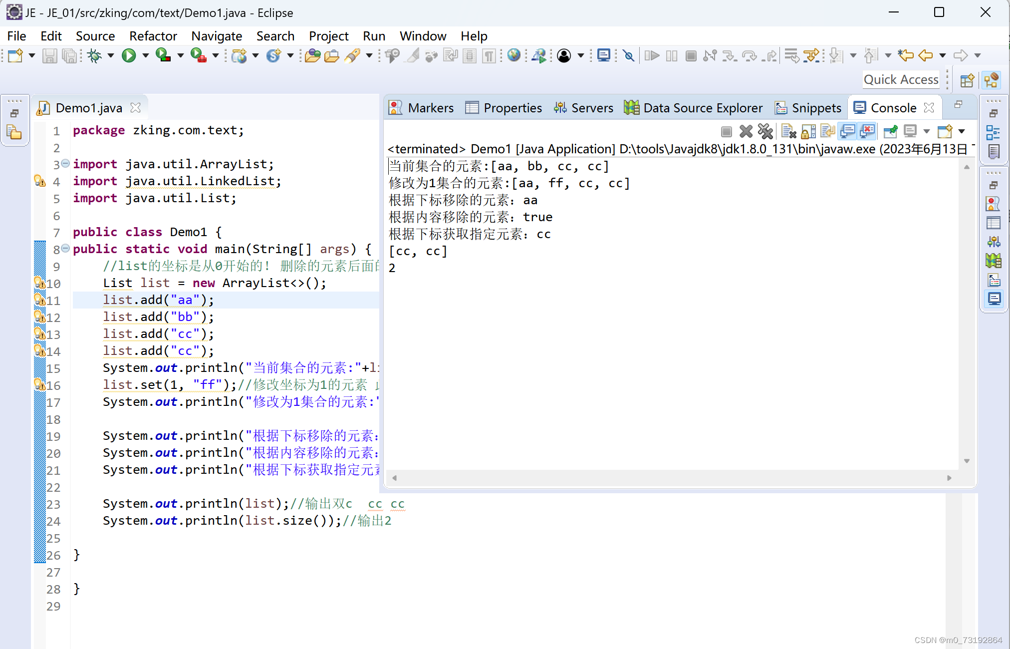This screenshot has height=649, width=1010.
Task: Click Remove All Terminated Launches icon
Action: click(765, 131)
